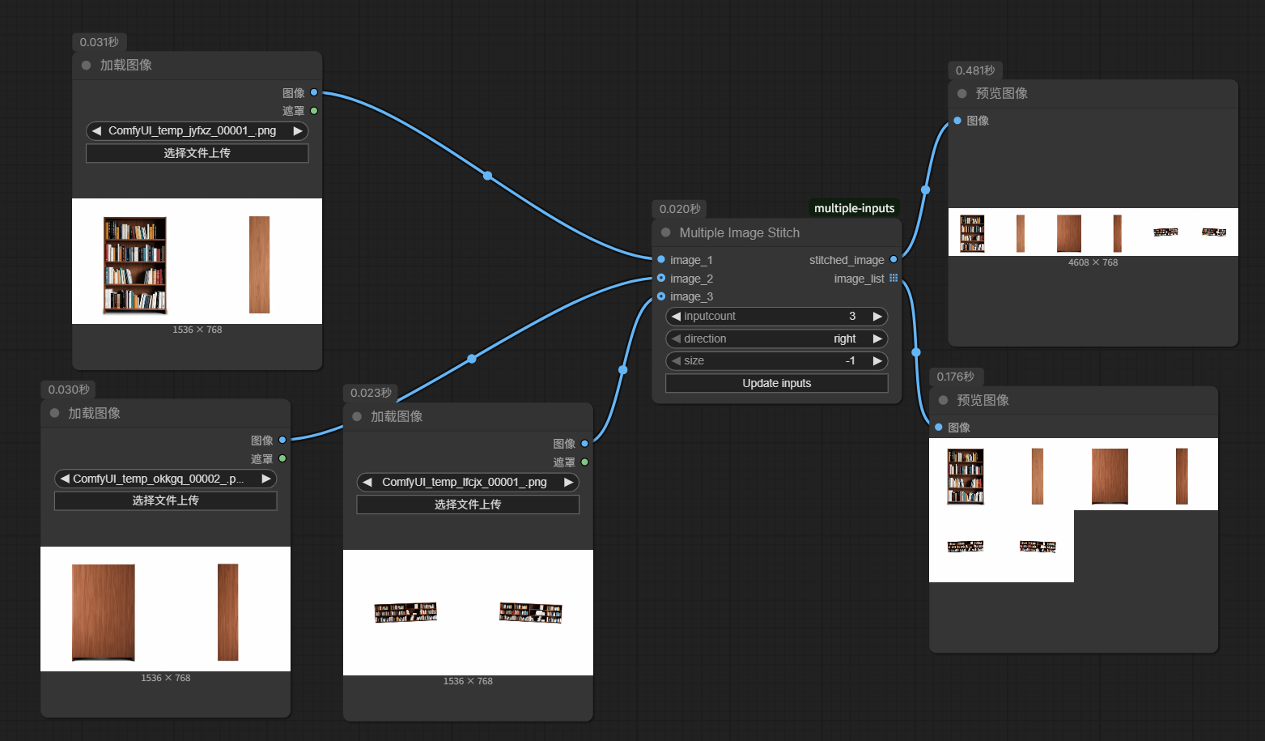
Task: Open the wooden cabinet preview in okkgq node
Action: click(165, 609)
